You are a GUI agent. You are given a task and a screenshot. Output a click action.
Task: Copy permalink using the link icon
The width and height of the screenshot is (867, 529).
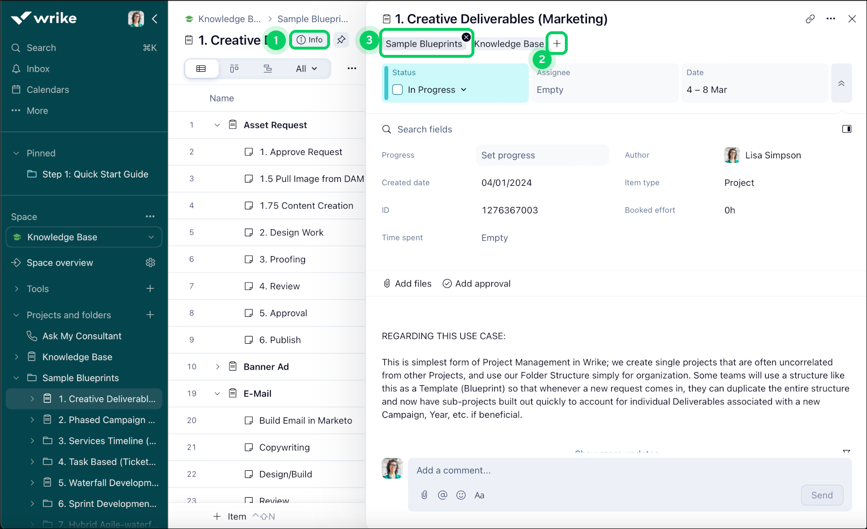[x=810, y=19]
